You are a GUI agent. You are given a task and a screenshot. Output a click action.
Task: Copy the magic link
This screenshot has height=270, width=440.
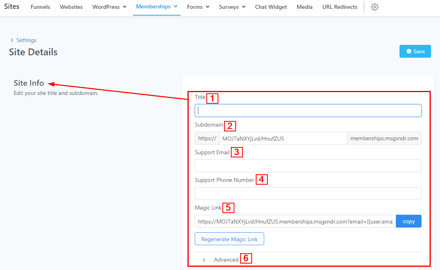coord(408,222)
